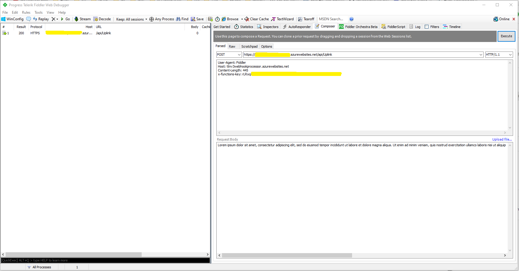Open the TextWizard tool

point(282,19)
